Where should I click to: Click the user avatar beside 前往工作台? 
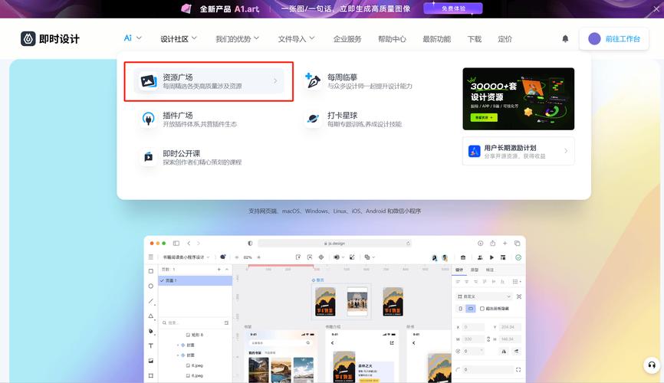(x=594, y=39)
